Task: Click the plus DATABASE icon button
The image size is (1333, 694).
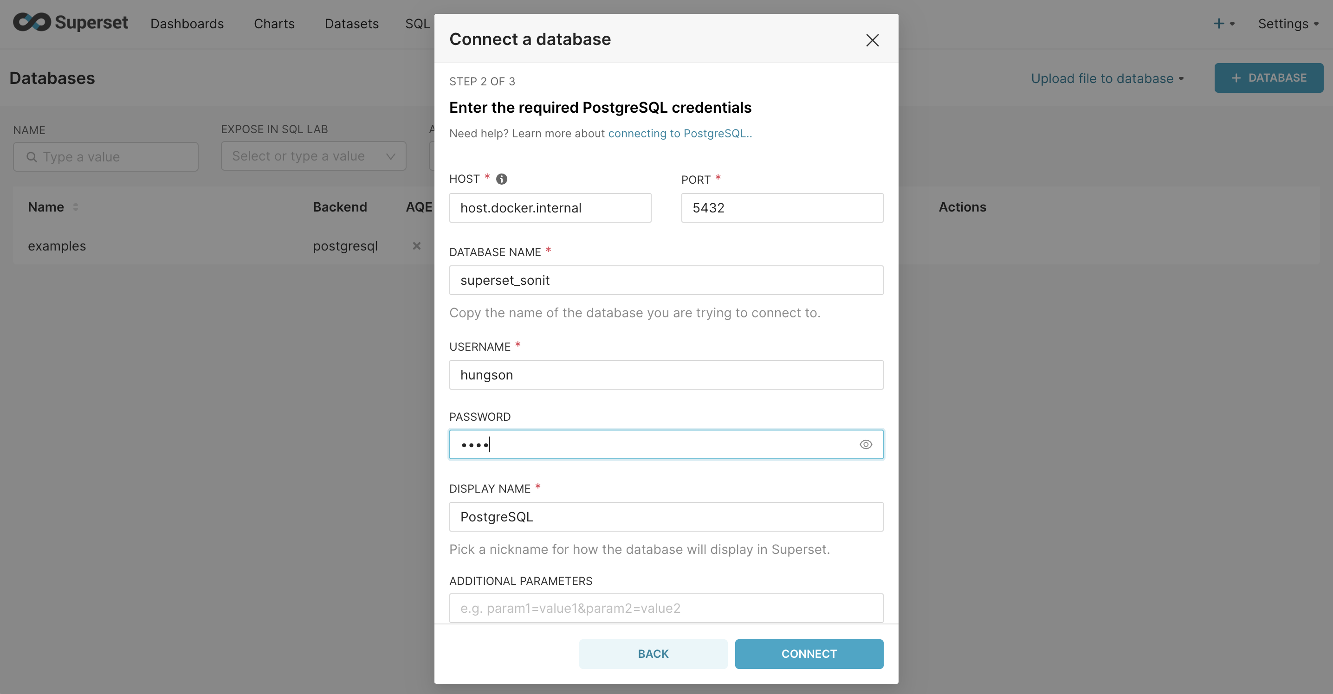Action: pos(1270,78)
